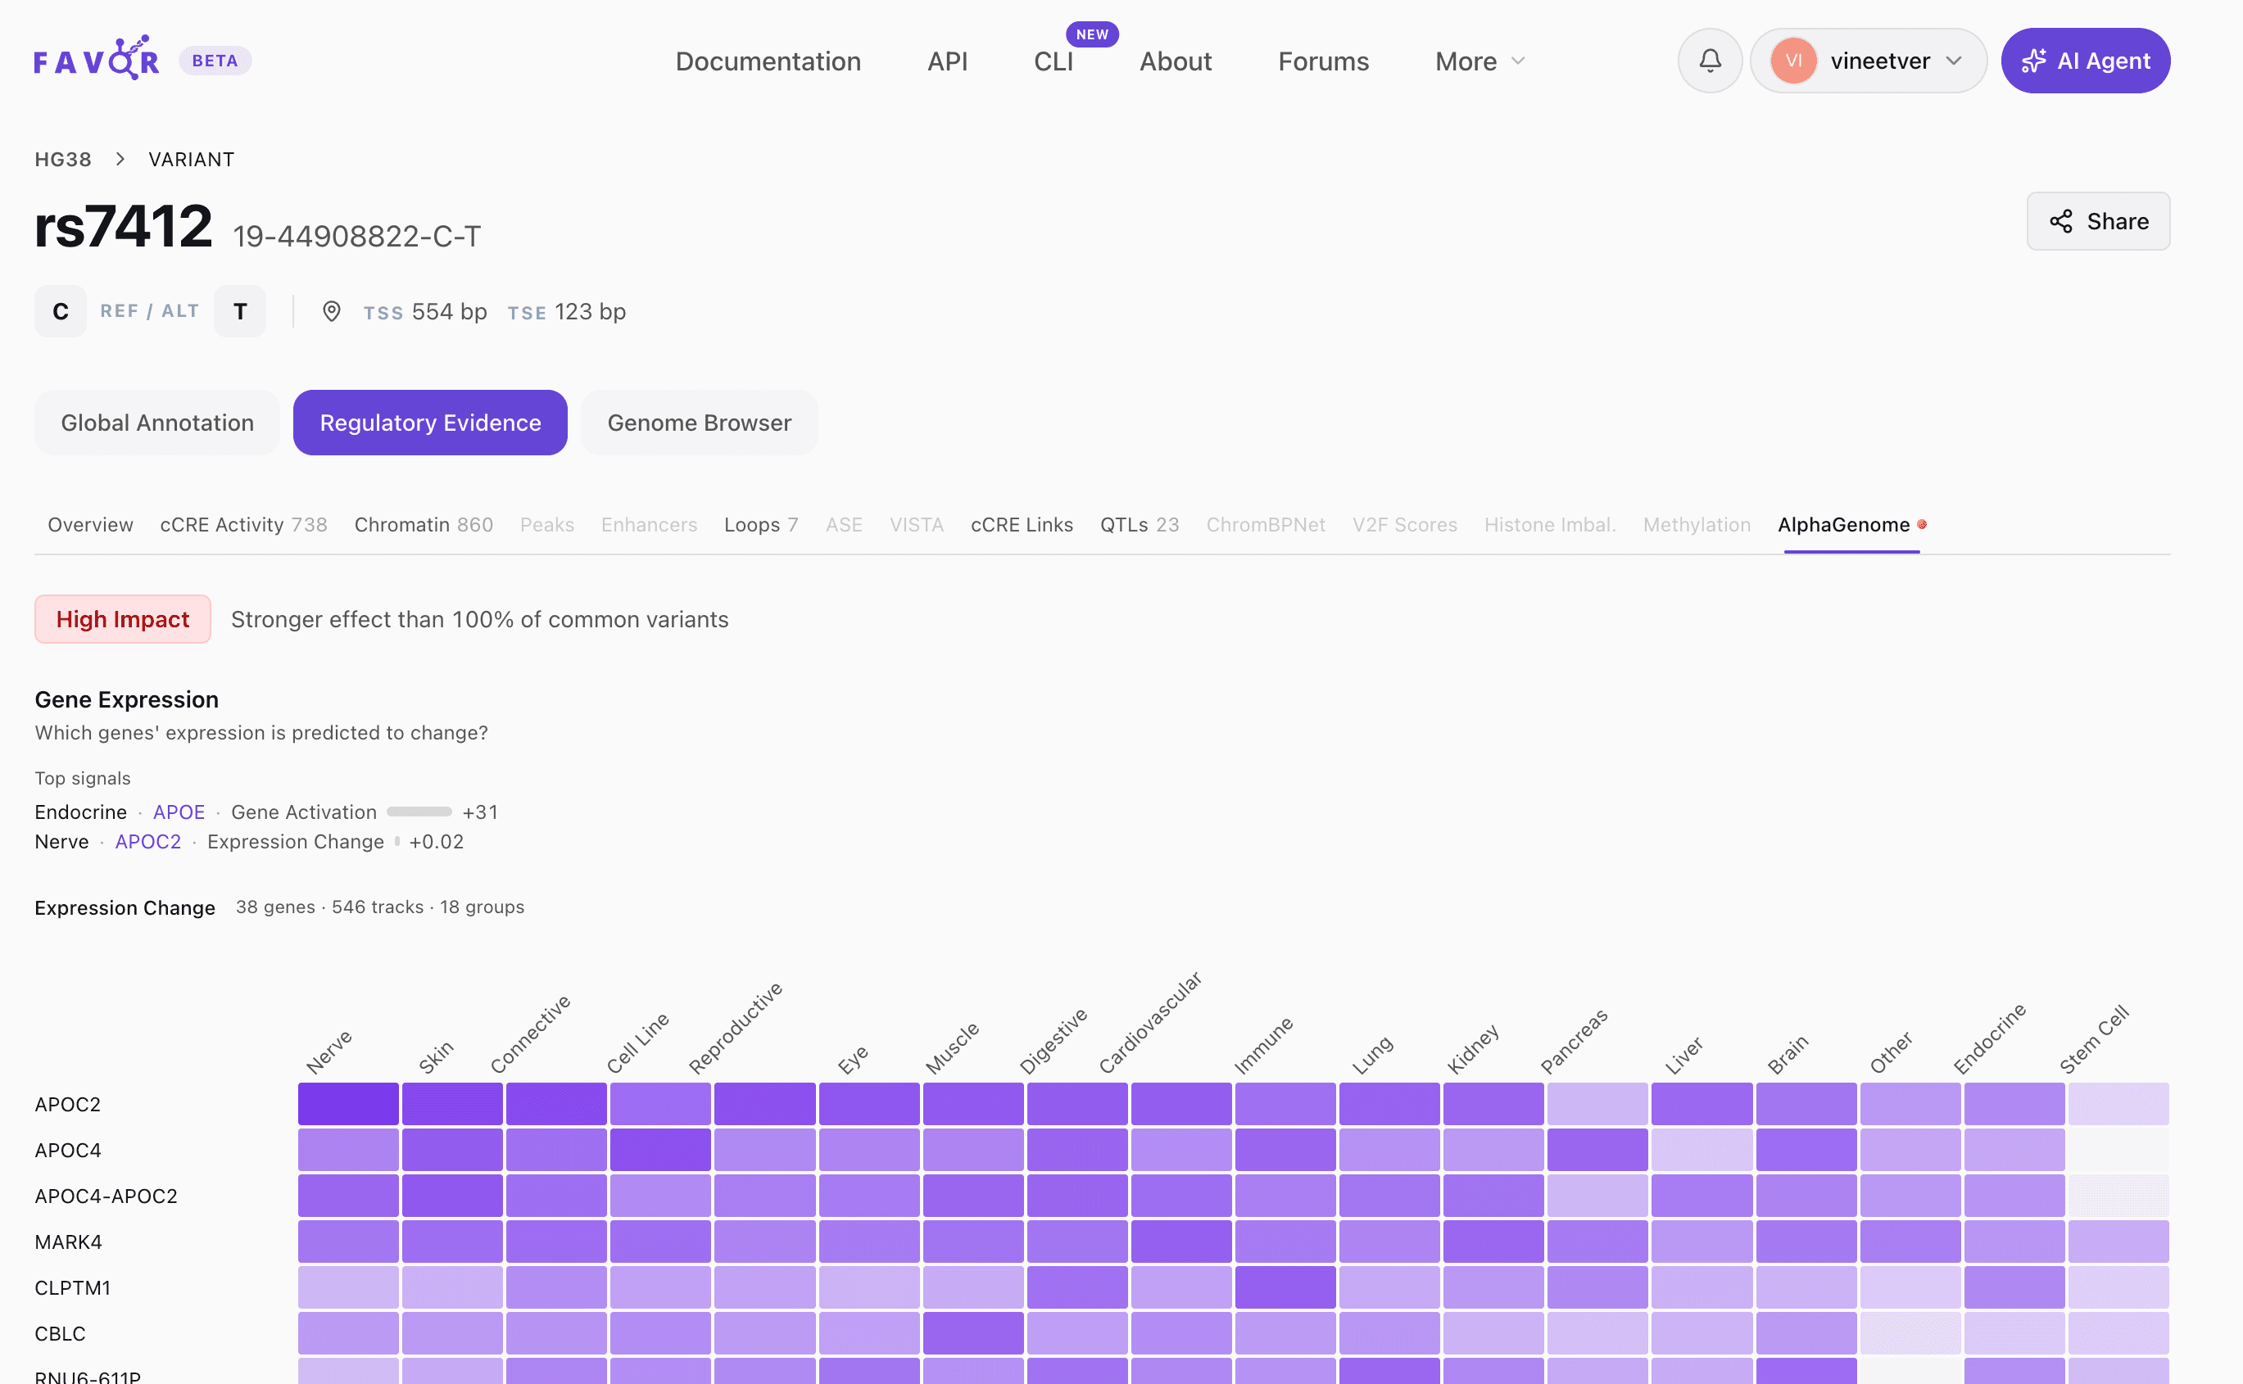
Task: Click the APOC4 Cell Line heatmap cell
Action: 660,1150
